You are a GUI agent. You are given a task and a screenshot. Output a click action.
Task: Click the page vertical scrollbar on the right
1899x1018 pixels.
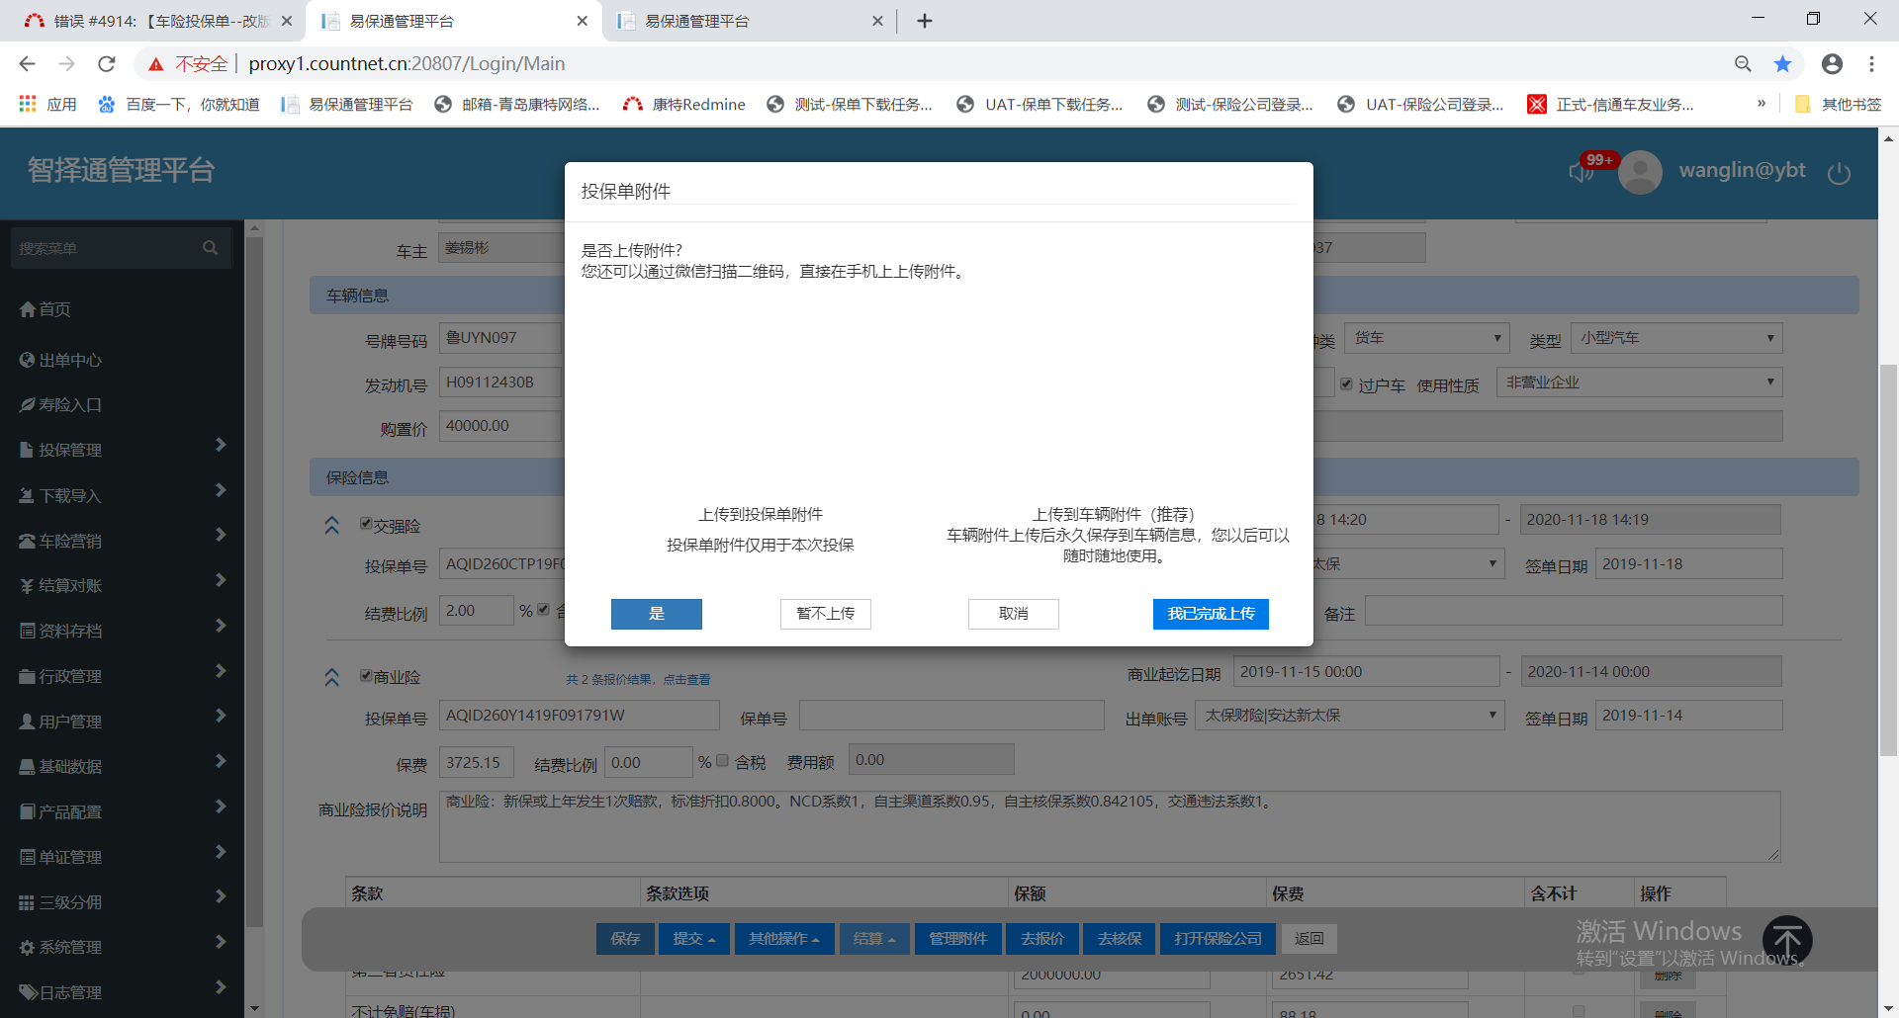(1889, 559)
